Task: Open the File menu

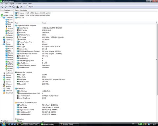Action: 2,4
